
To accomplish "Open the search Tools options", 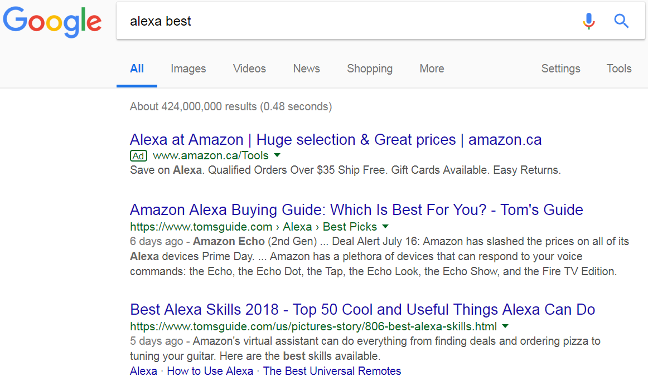I will [x=618, y=69].
